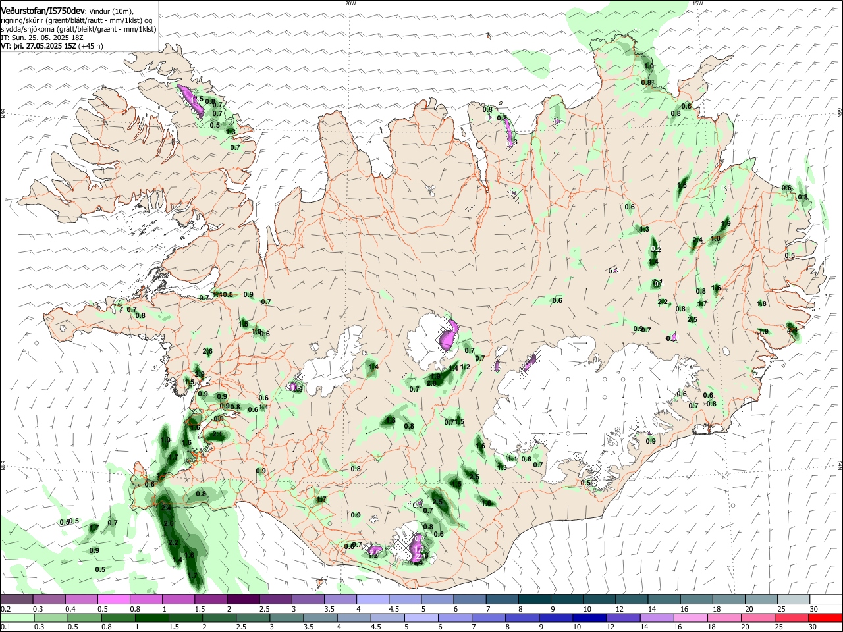Viewport: 843px width, 632px height.
Task: Select the rain legend swatch between 2 and 2.5
Action: (x=218, y=618)
